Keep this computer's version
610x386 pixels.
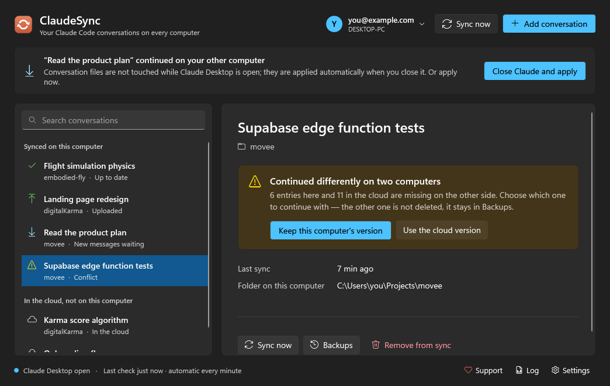tap(330, 231)
